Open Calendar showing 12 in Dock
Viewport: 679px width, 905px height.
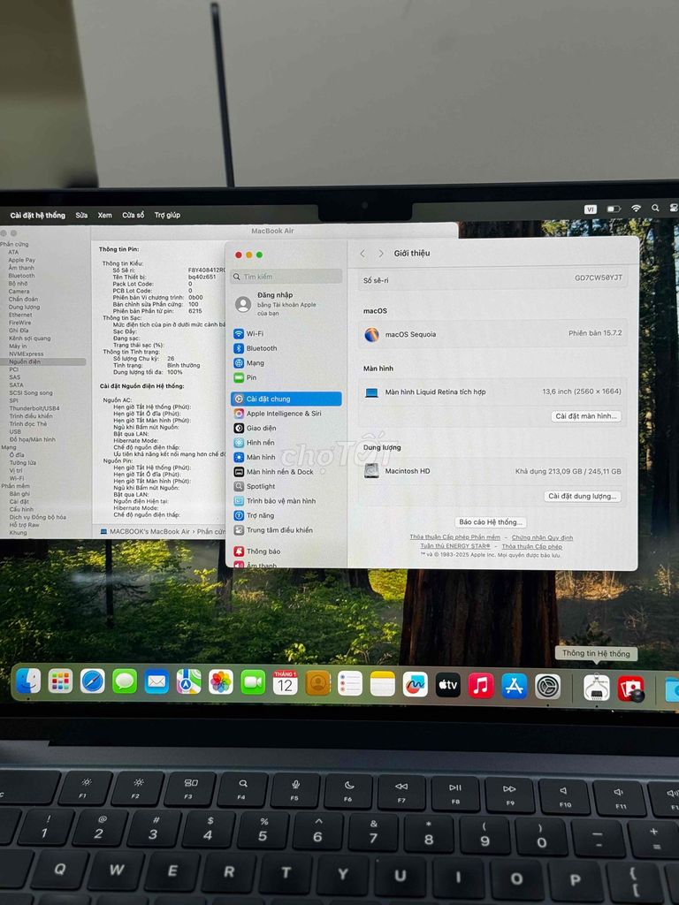(x=286, y=683)
